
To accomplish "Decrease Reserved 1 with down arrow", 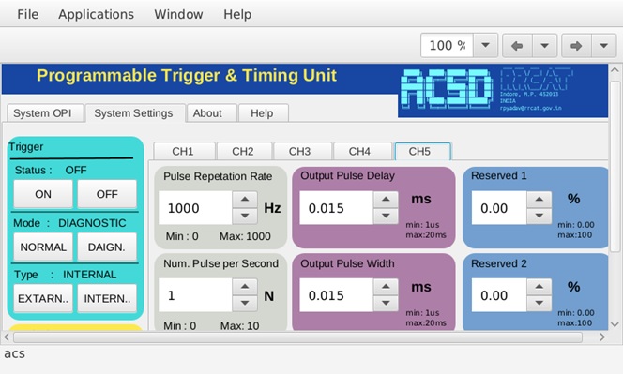I will coord(539,216).
